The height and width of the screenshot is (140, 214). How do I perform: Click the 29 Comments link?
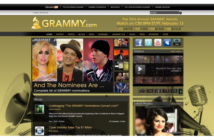click(114, 121)
